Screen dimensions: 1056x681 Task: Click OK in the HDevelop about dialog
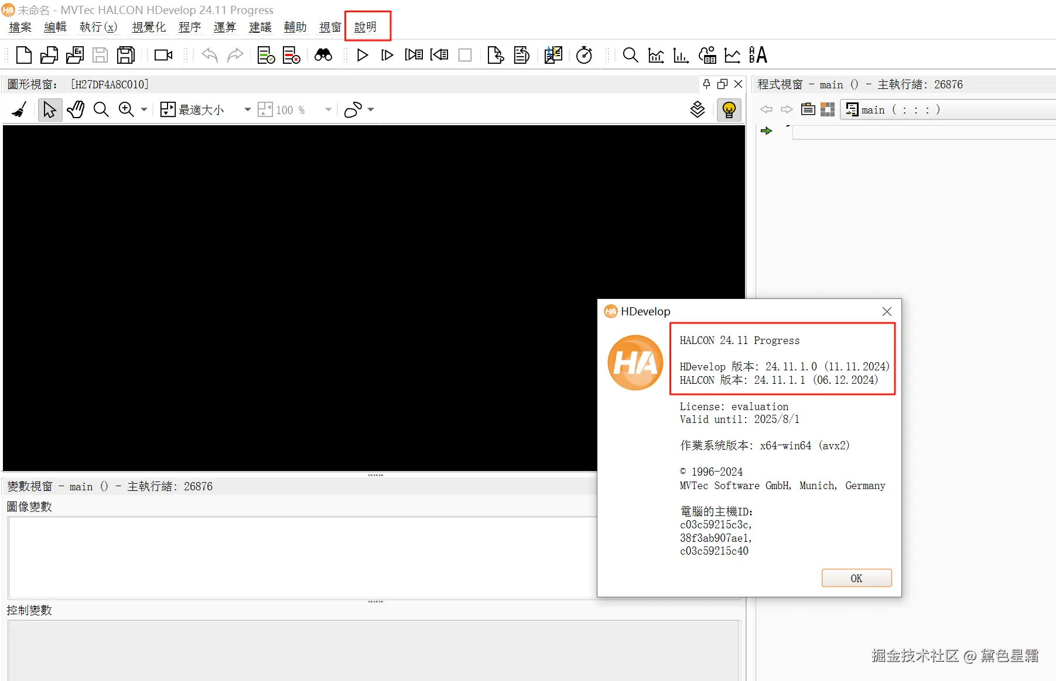(856, 578)
